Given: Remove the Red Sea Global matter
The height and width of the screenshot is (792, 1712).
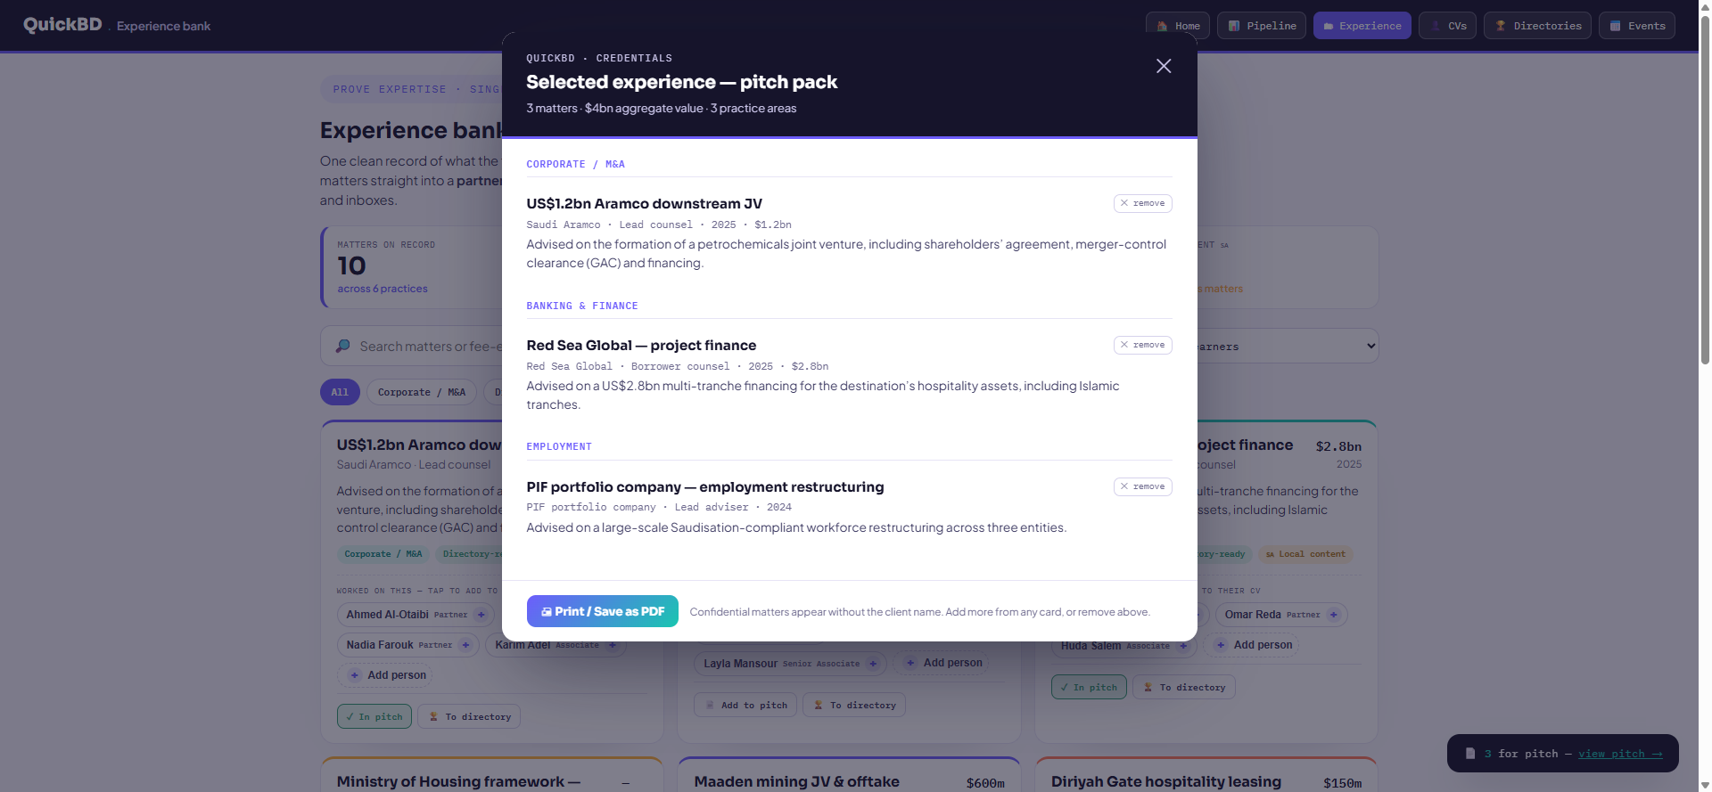Looking at the screenshot, I should (1142, 345).
